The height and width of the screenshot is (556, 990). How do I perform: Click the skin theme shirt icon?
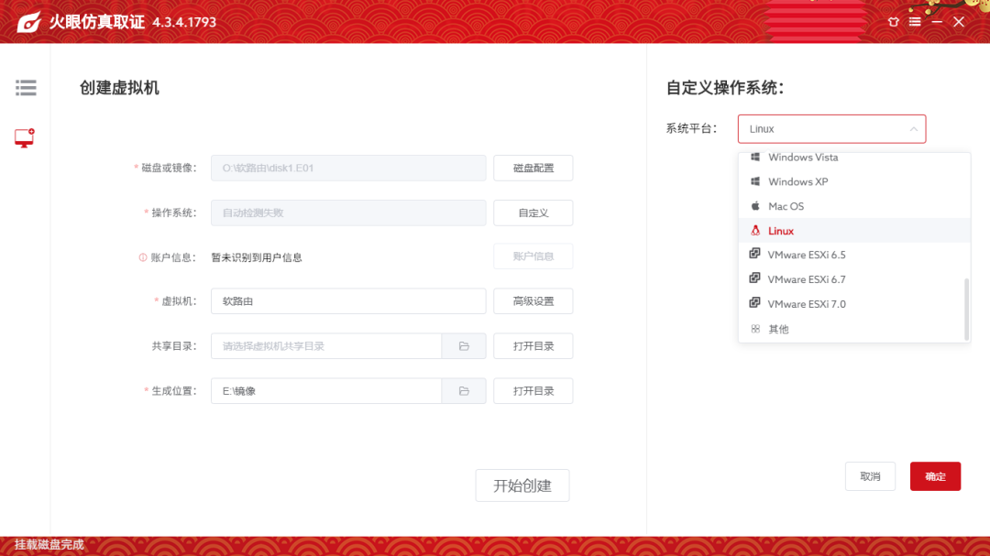point(894,22)
